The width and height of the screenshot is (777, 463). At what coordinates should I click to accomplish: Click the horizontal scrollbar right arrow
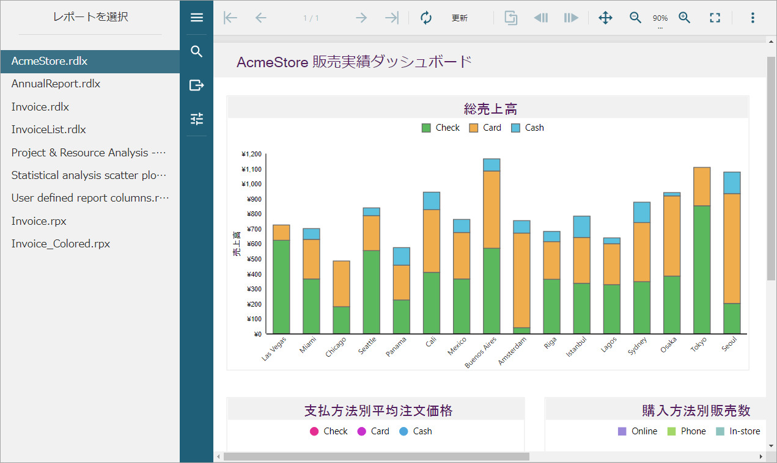[761, 456]
